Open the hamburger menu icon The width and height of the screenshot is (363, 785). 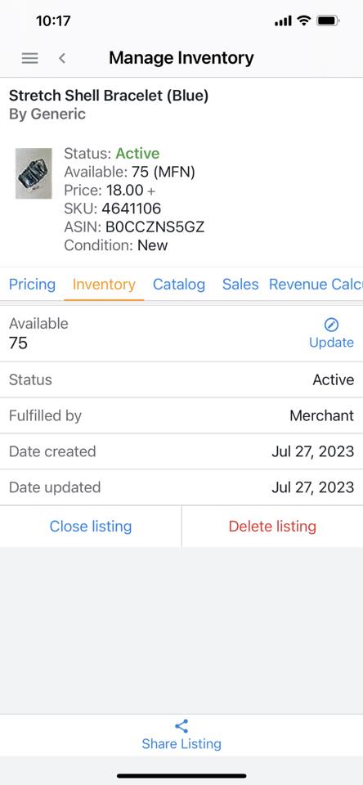[29, 58]
